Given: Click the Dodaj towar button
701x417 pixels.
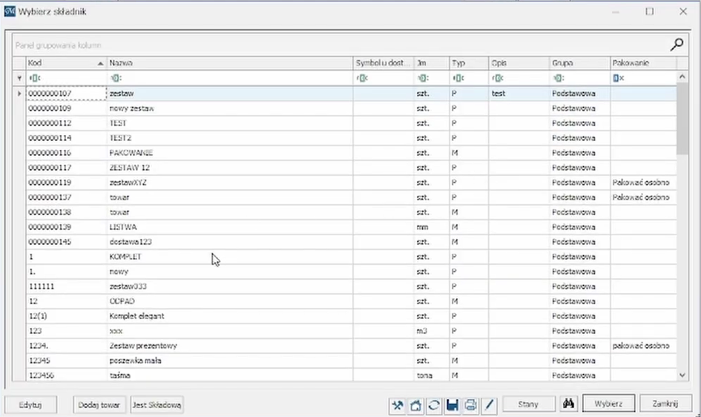Looking at the screenshot, I should [x=99, y=404].
